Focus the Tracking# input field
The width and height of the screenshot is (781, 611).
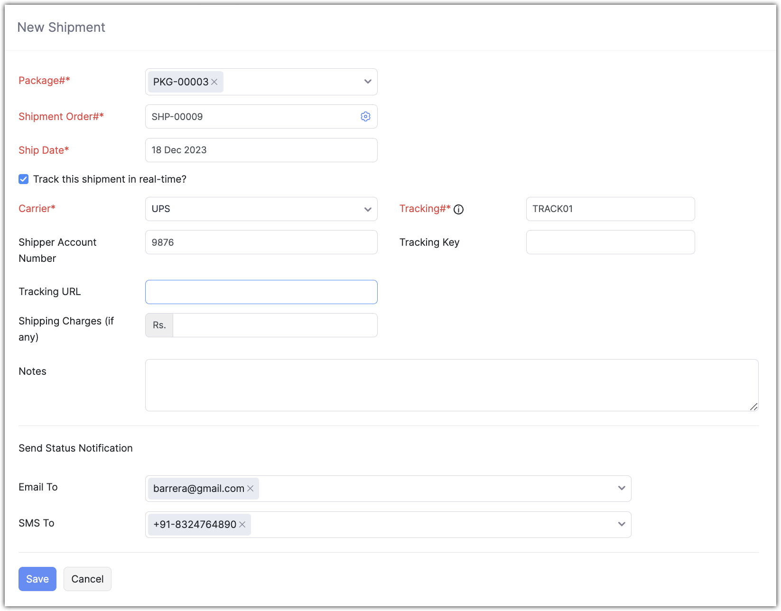point(610,209)
